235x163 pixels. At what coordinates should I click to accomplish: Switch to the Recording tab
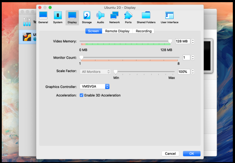click(x=143, y=31)
